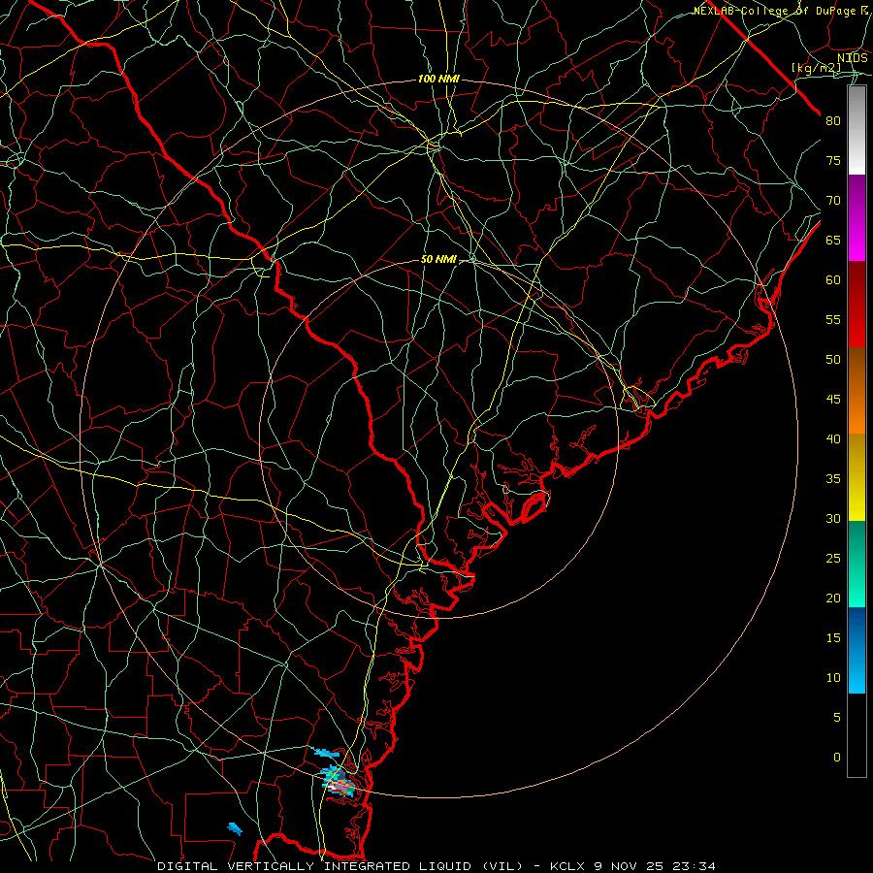The width and height of the screenshot is (873, 873).
Task: Click the 10 value on the VIL scale
Action: (833, 678)
